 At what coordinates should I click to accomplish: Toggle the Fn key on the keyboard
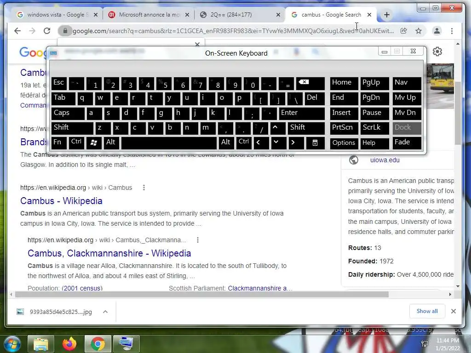tap(59, 143)
